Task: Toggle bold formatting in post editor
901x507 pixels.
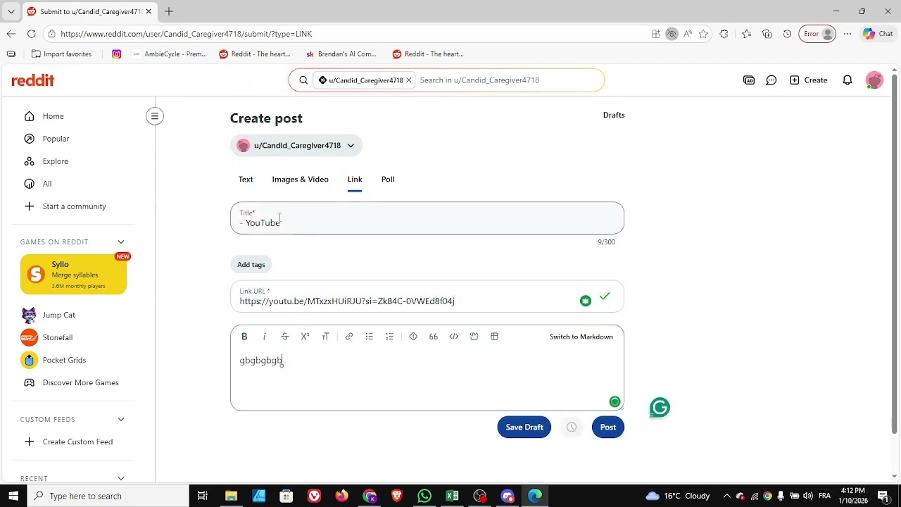Action: [244, 337]
